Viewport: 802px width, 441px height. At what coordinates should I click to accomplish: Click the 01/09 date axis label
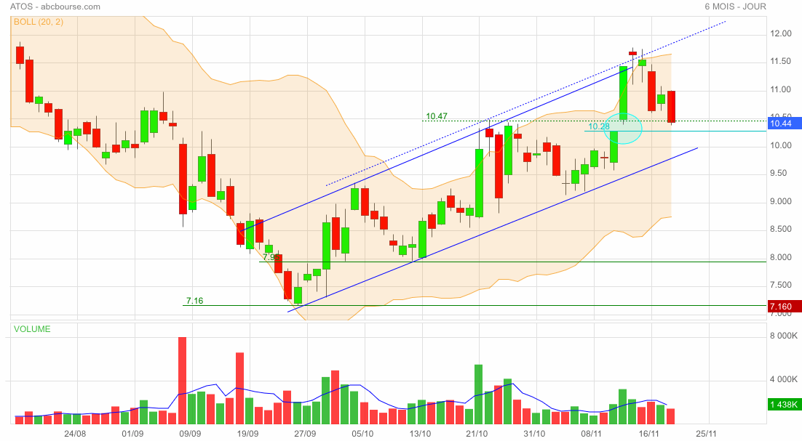pyautogui.click(x=132, y=433)
